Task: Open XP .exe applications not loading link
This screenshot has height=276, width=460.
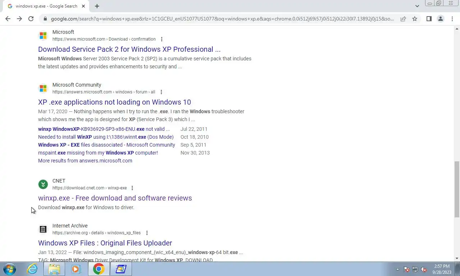Action: pyautogui.click(x=115, y=102)
